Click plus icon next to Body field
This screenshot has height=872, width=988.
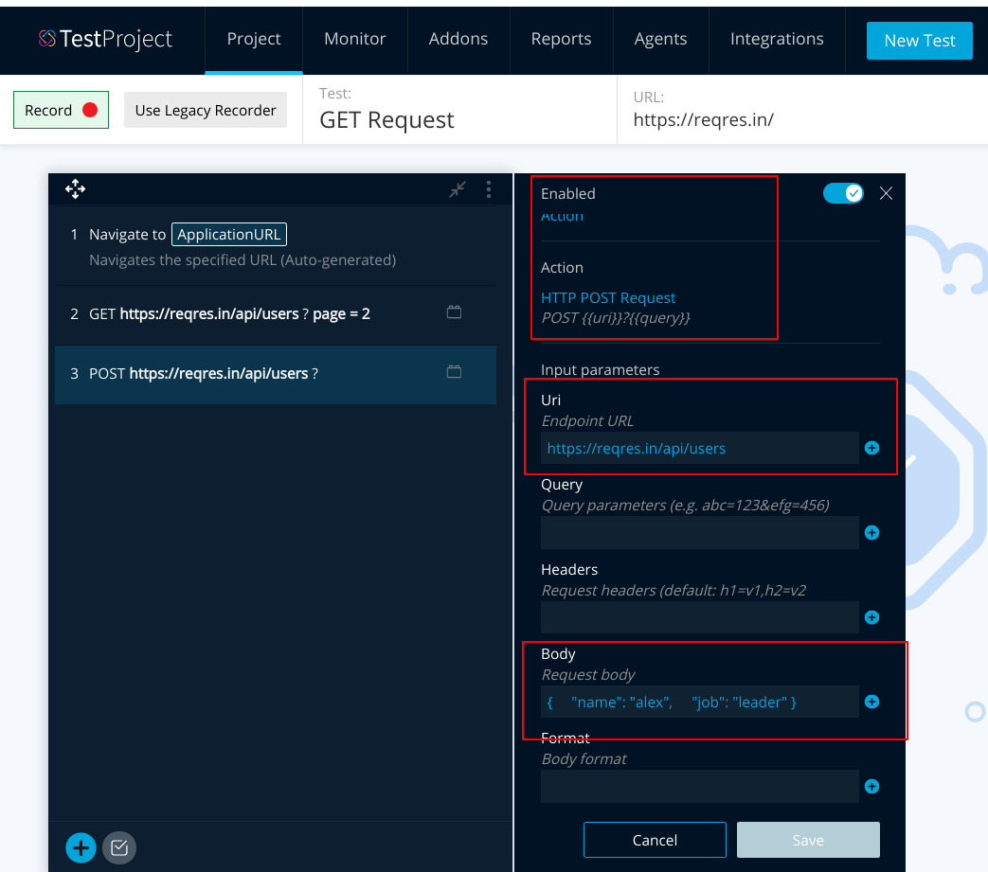[872, 702]
